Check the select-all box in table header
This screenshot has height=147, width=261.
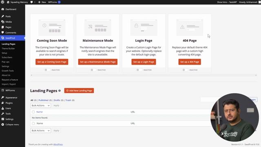pos(33,112)
